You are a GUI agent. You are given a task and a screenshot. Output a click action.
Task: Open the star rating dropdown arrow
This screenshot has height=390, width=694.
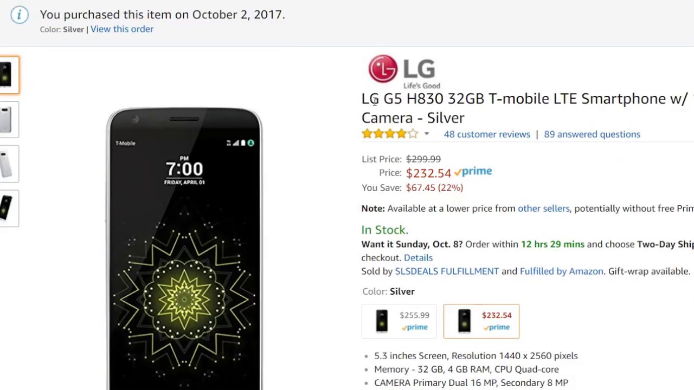coord(427,134)
